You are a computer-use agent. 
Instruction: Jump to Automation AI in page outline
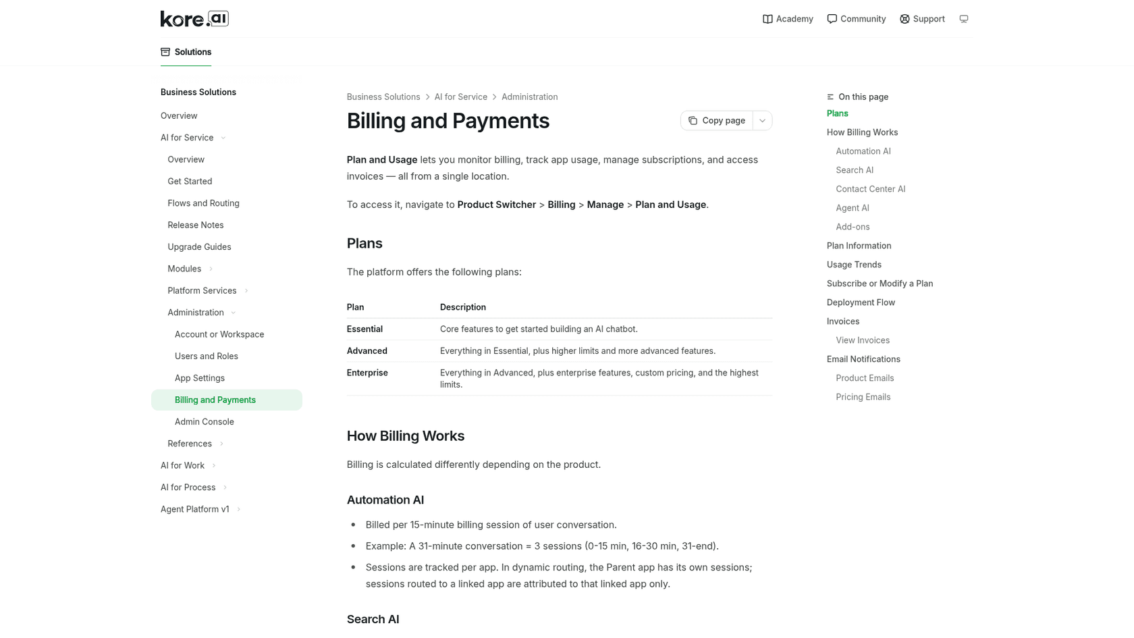(x=863, y=151)
